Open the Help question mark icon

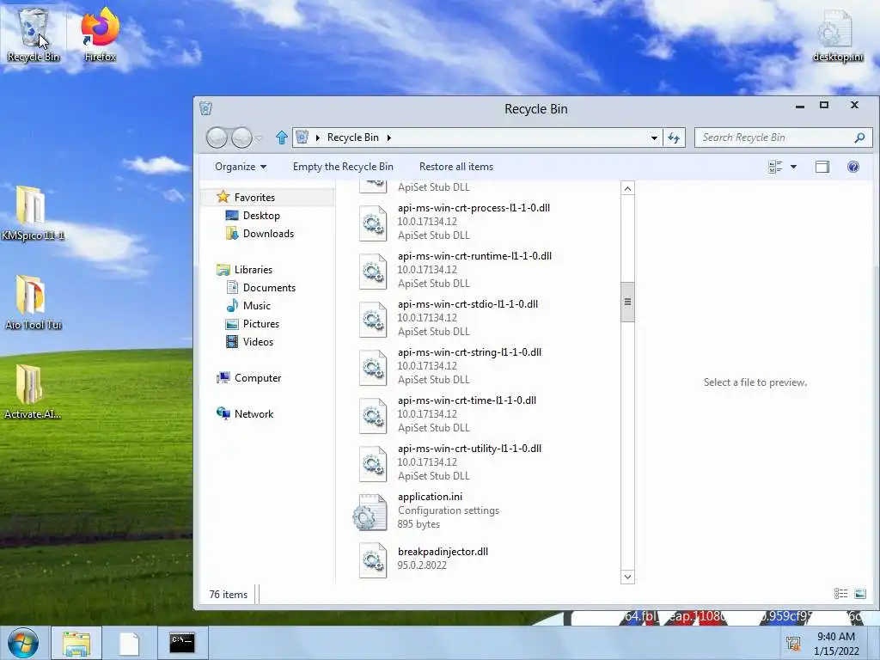pyautogui.click(x=853, y=167)
